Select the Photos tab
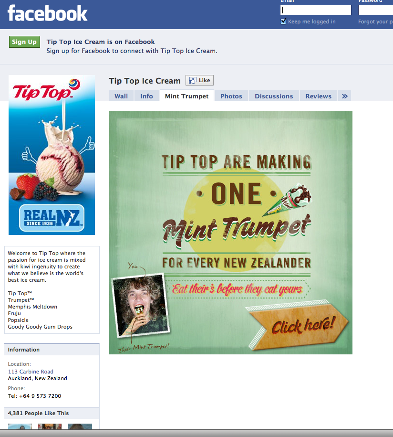Image resolution: width=393 pixels, height=437 pixels. tap(231, 96)
